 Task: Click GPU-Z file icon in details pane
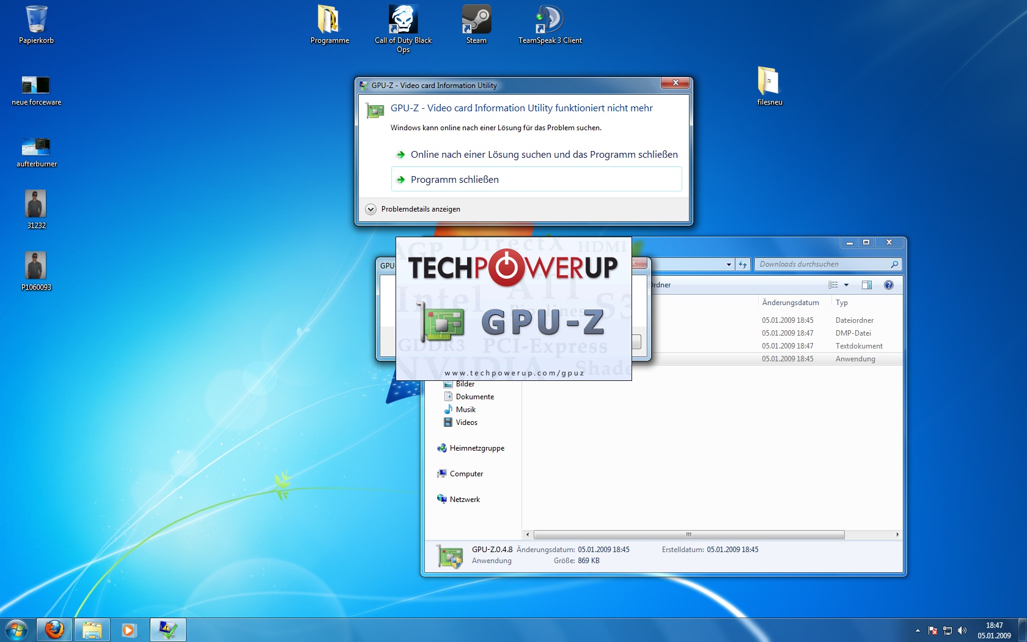point(450,556)
